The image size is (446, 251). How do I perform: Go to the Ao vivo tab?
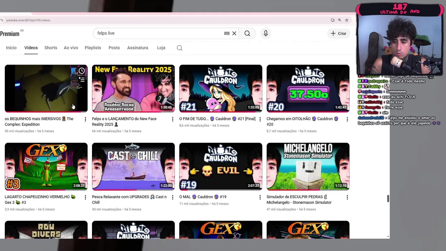tap(71, 48)
